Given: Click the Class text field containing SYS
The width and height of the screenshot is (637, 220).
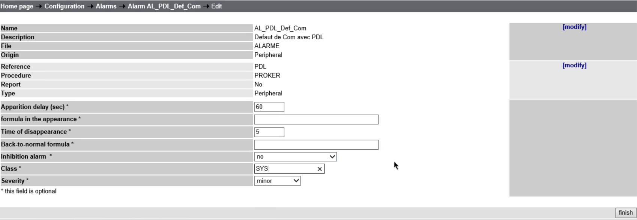Looking at the screenshot, I should [x=284, y=169].
